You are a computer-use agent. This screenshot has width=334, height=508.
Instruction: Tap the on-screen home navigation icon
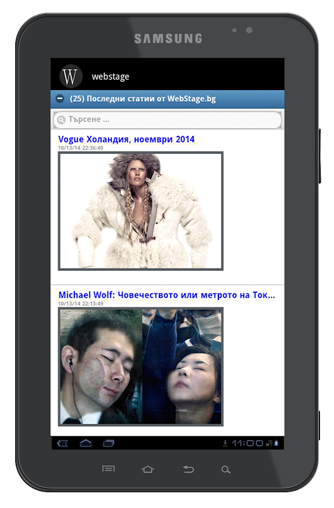point(86,443)
